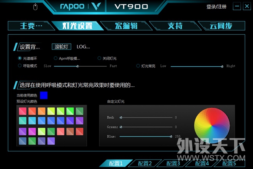Switch to profile 配置2
253x169 pixels.
point(145,164)
